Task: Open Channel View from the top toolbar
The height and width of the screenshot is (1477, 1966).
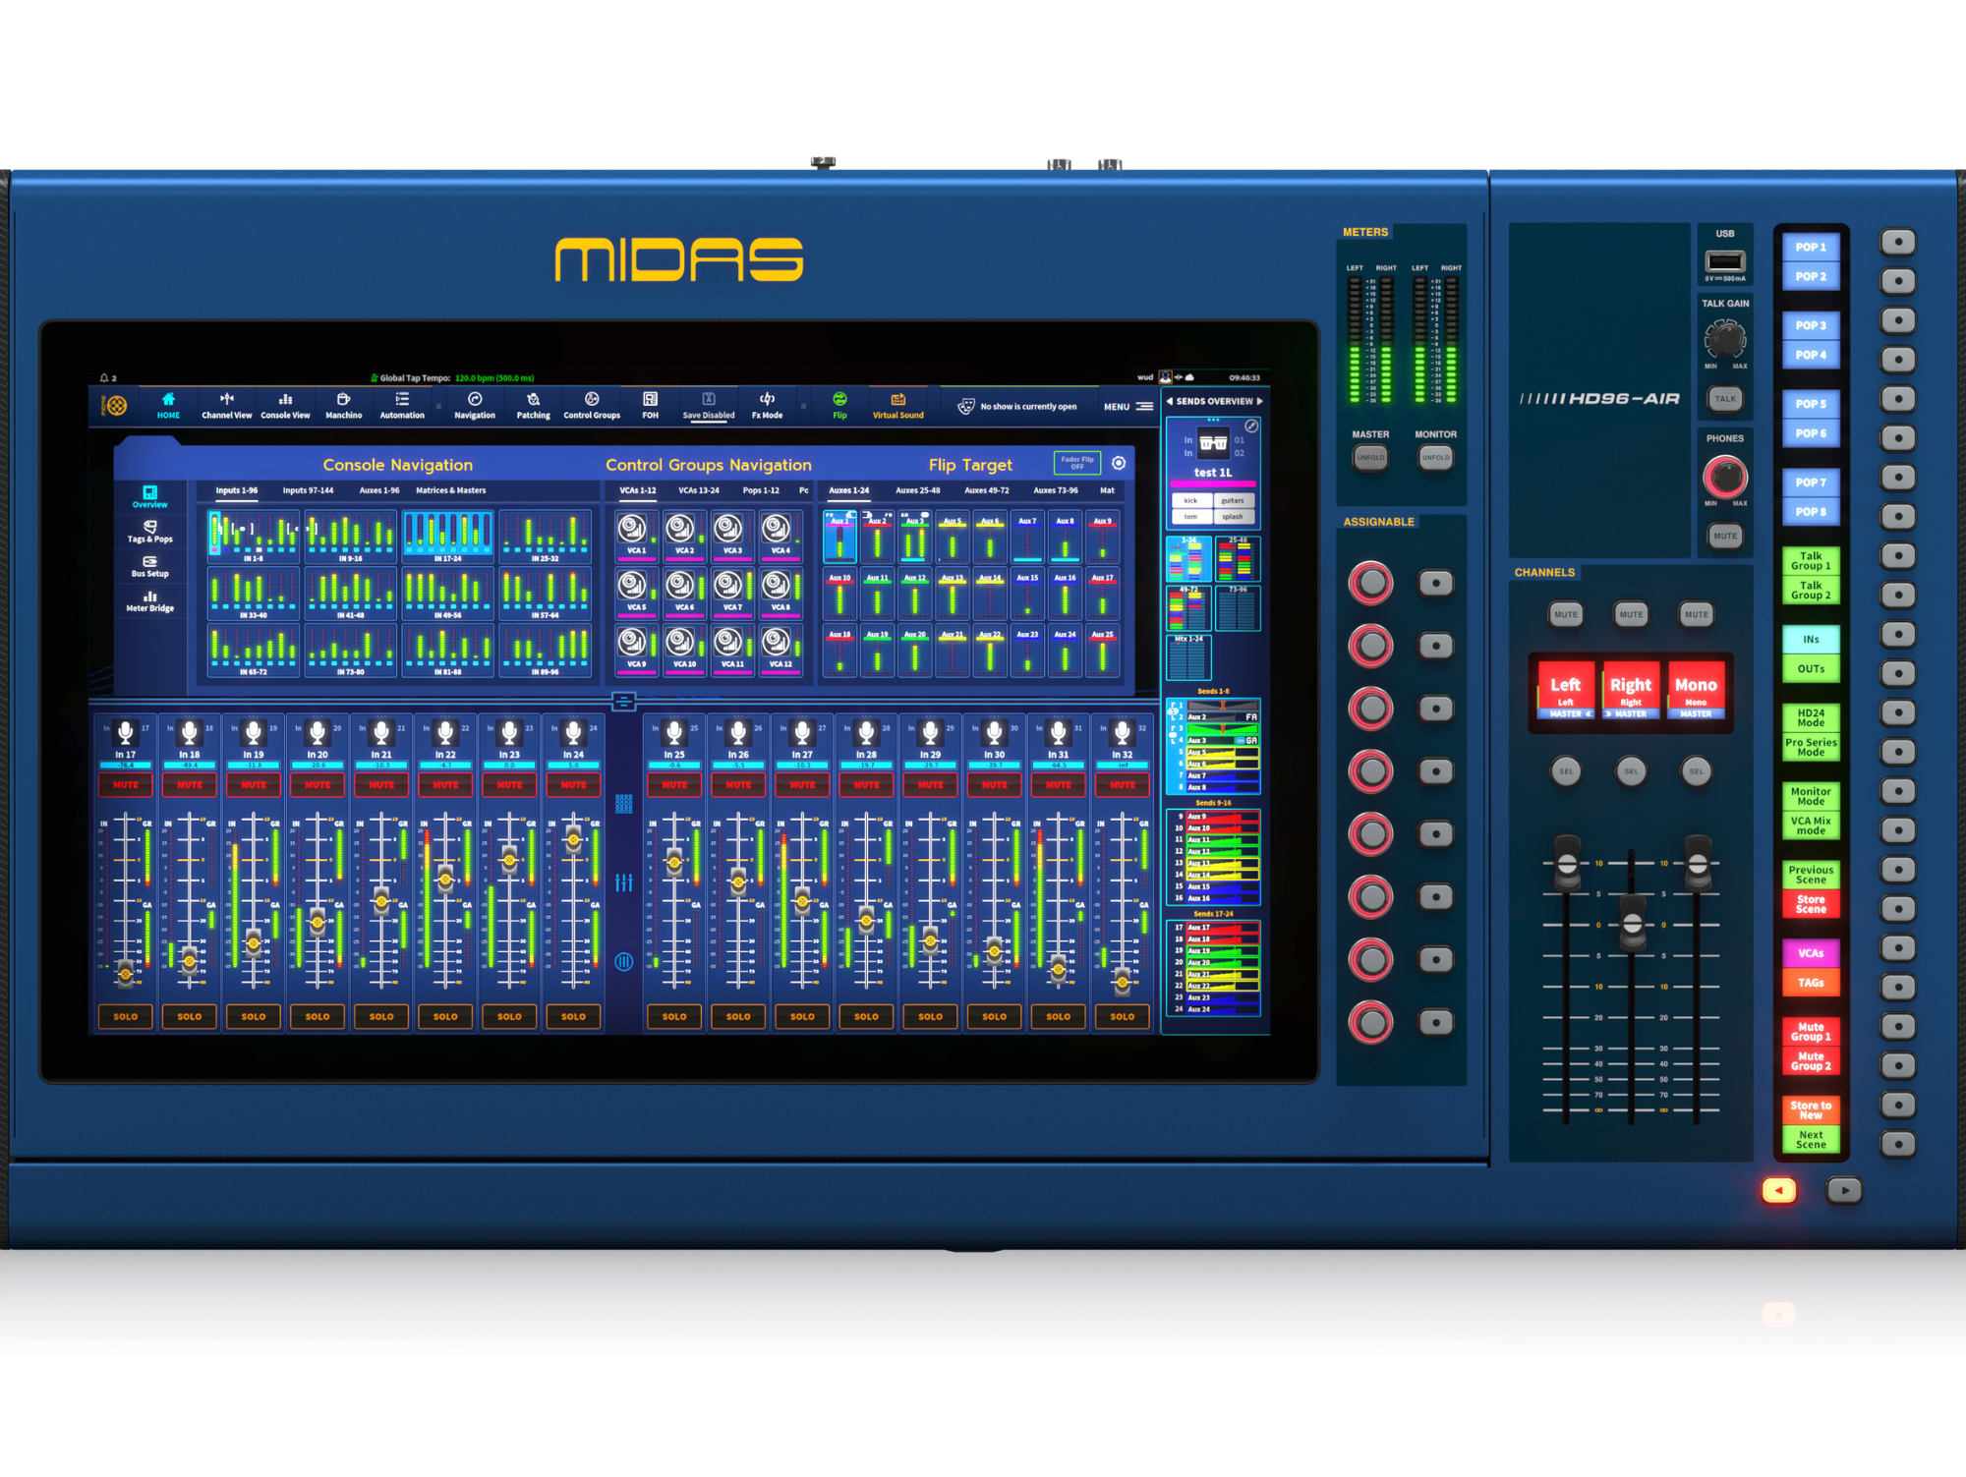Action: point(226,404)
